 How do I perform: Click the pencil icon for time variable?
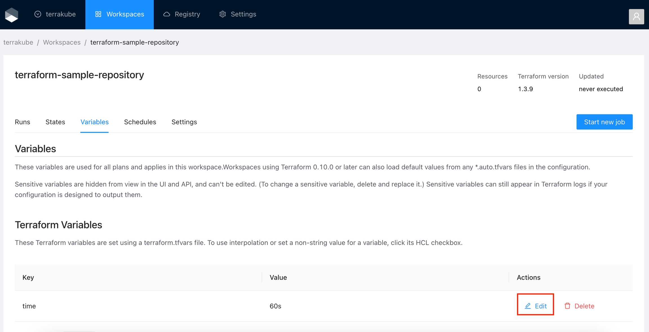528,306
